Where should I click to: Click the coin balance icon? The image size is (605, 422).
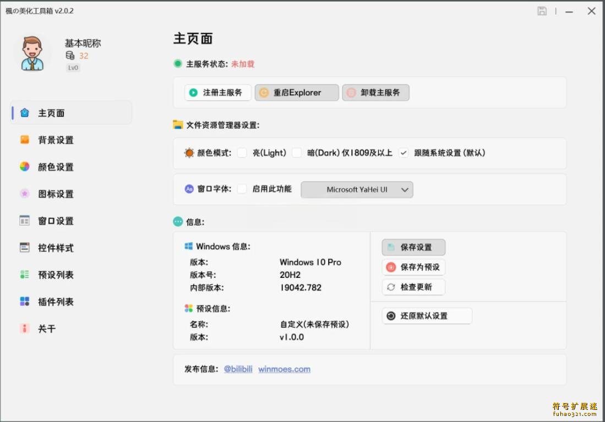(x=70, y=56)
